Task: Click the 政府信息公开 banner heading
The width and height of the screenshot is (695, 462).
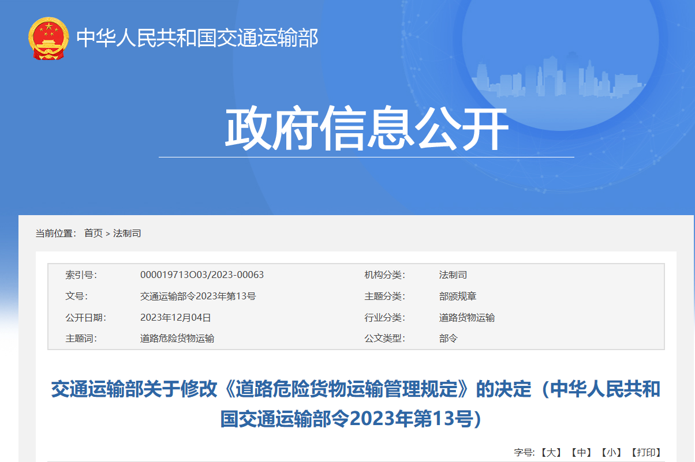Action: click(x=367, y=129)
